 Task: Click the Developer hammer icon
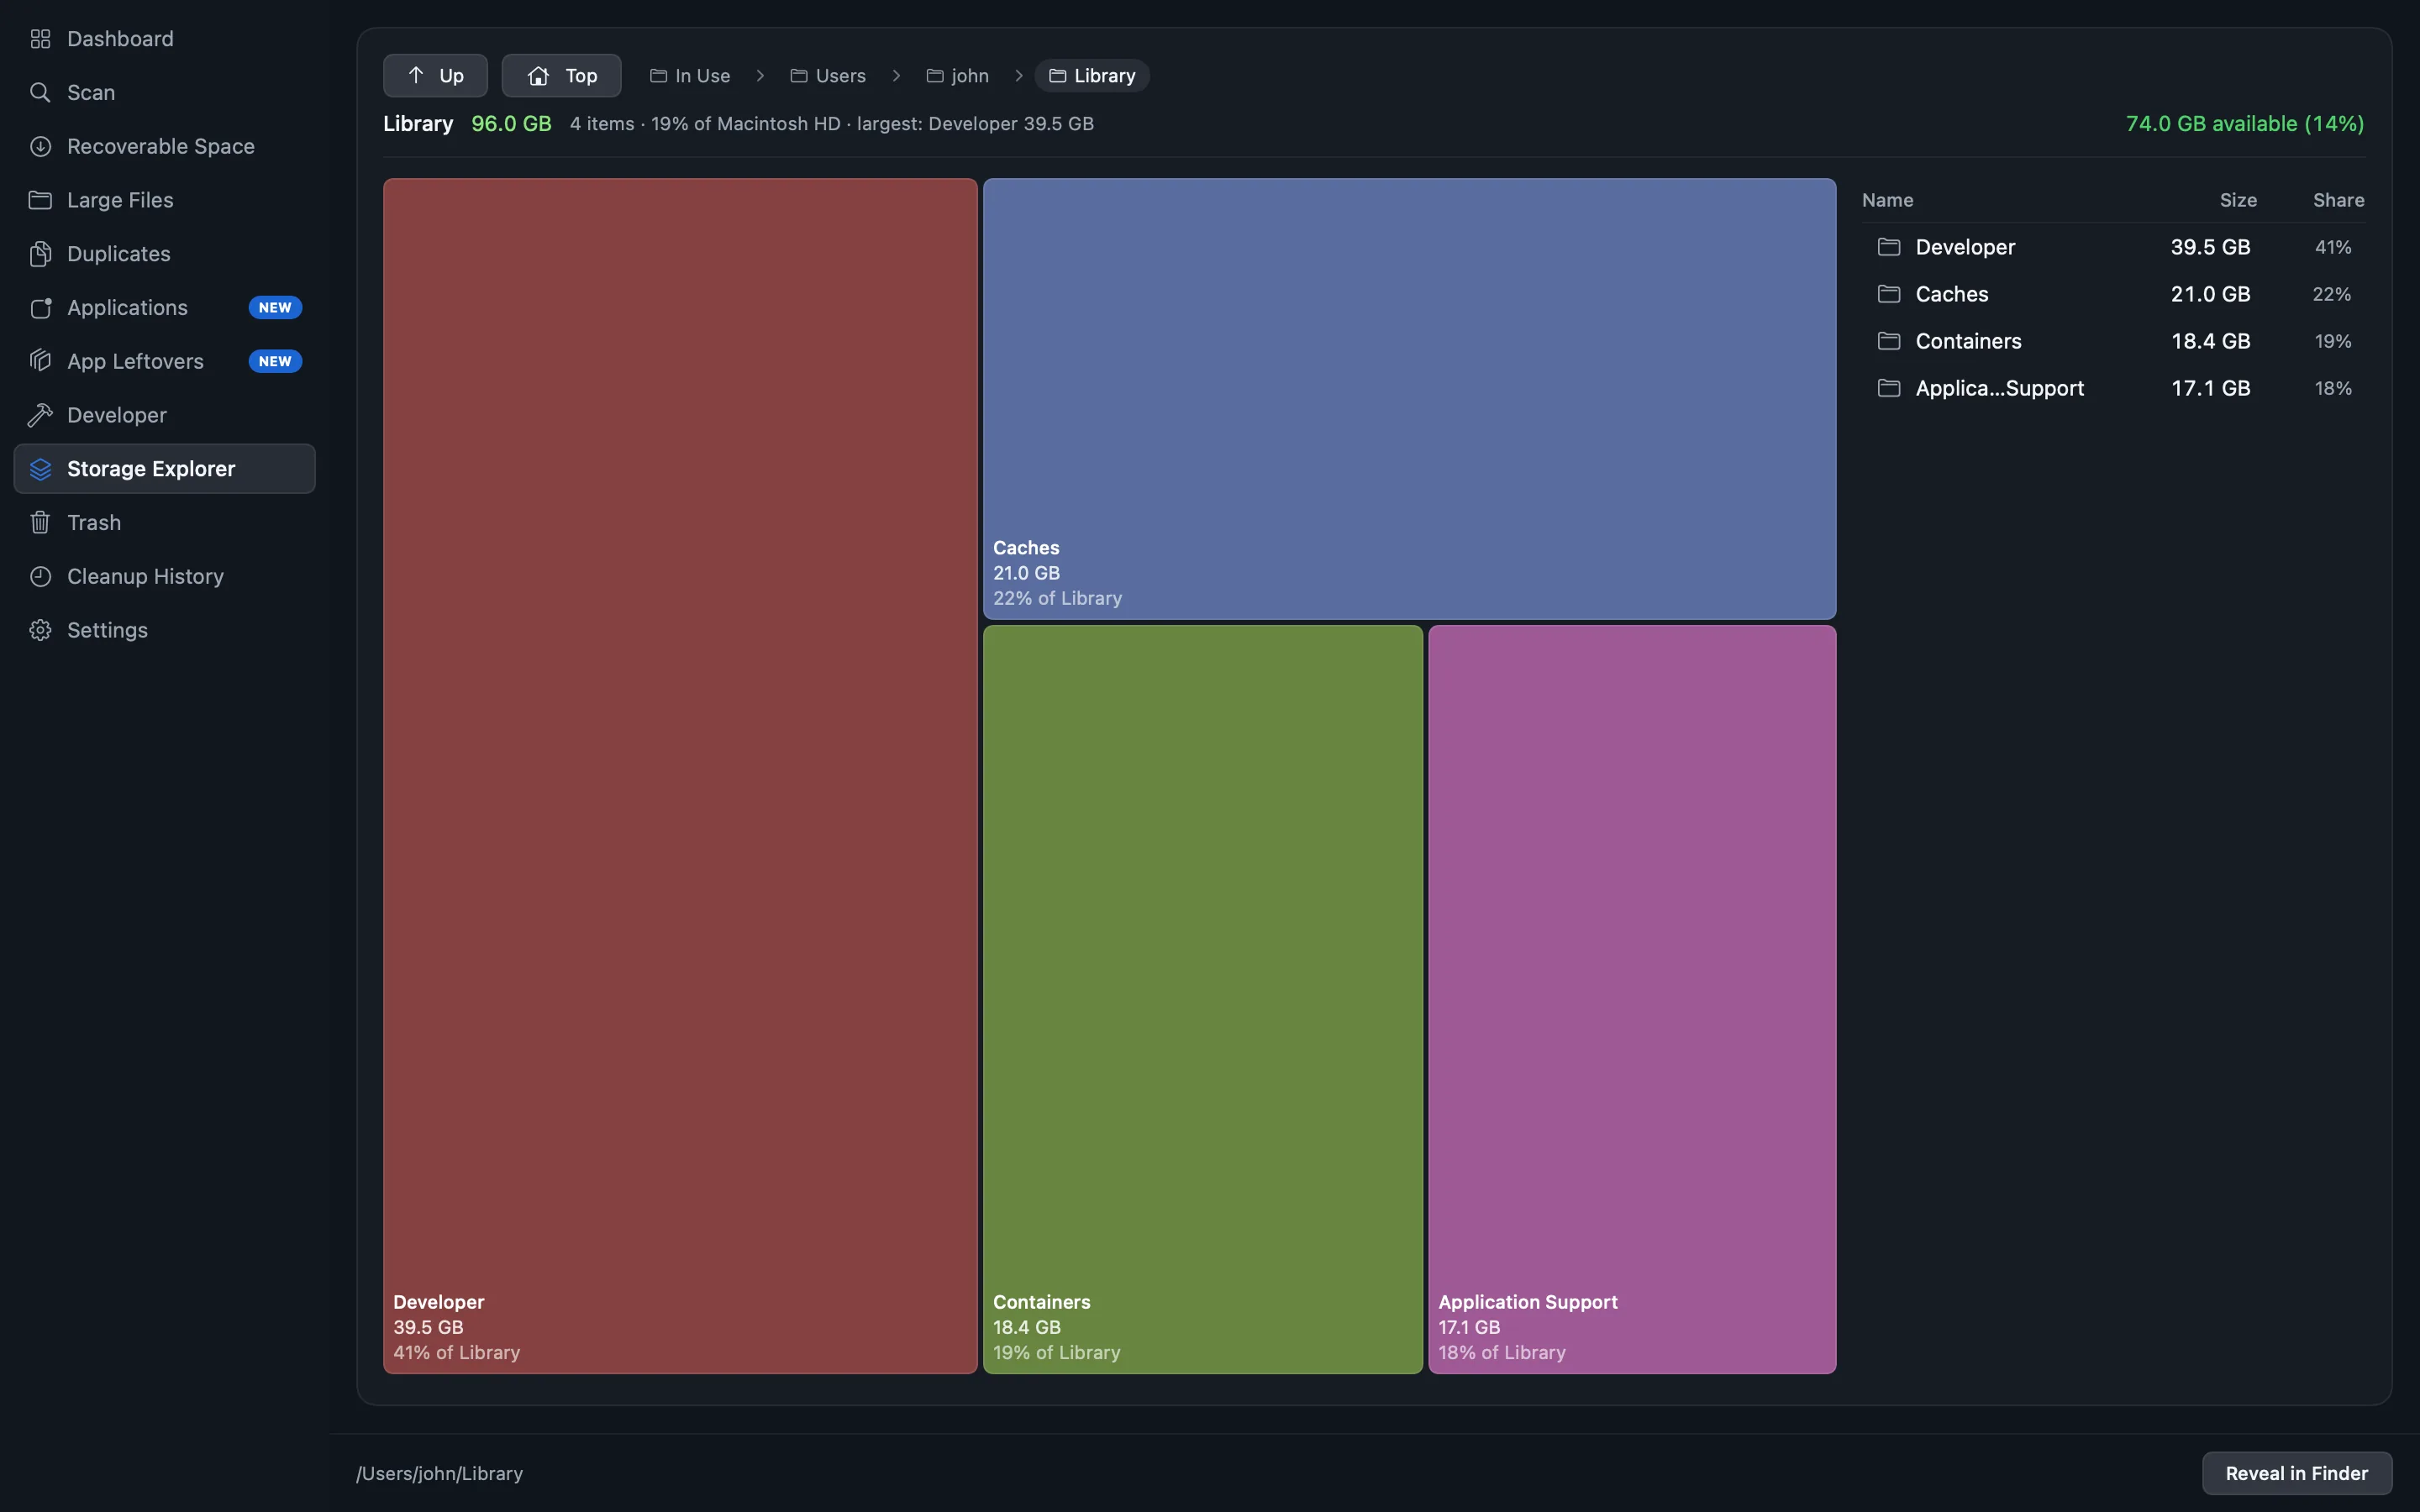point(40,415)
